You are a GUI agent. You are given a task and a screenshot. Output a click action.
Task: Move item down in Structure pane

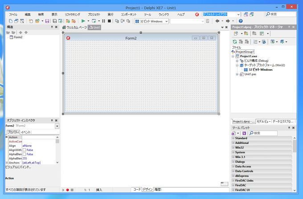[26, 32]
